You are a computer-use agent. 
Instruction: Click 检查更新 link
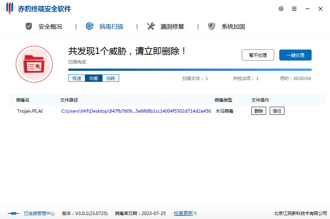click(183, 213)
